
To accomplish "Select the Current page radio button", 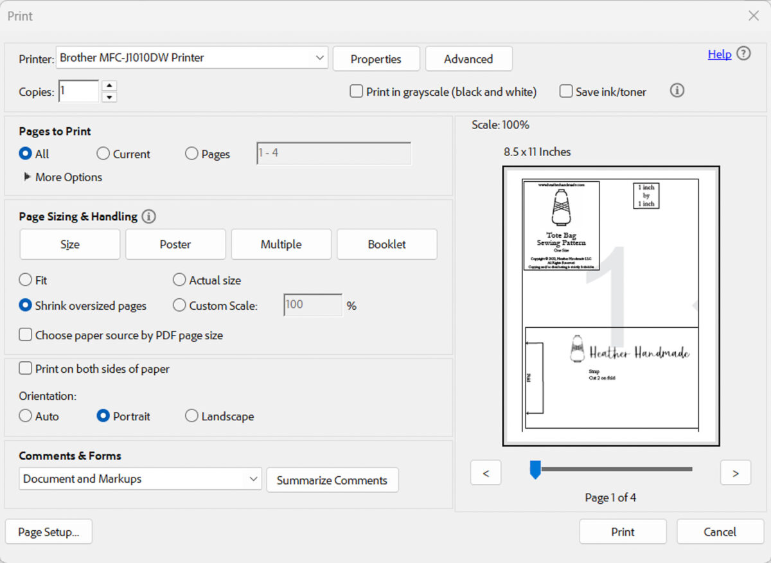I will click(103, 154).
